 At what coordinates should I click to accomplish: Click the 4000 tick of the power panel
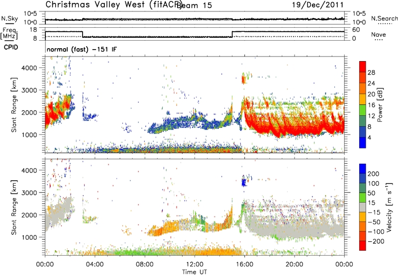(29, 68)
